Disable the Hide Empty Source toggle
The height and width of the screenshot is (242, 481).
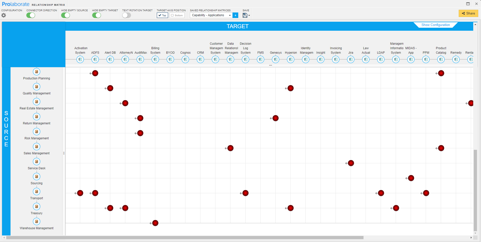tap(66, 15)
